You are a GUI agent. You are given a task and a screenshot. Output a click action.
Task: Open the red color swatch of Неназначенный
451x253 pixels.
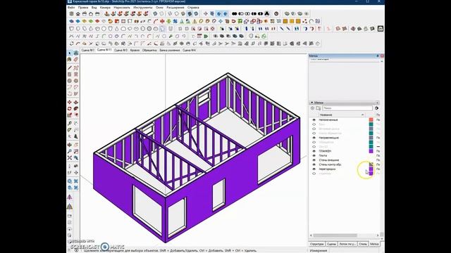click(x=371, y=120)
